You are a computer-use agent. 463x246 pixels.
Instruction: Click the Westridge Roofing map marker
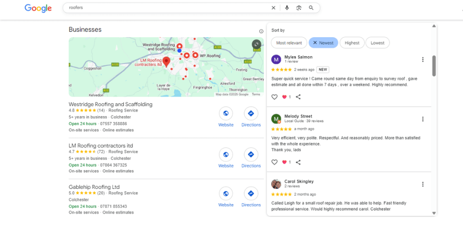179,46
